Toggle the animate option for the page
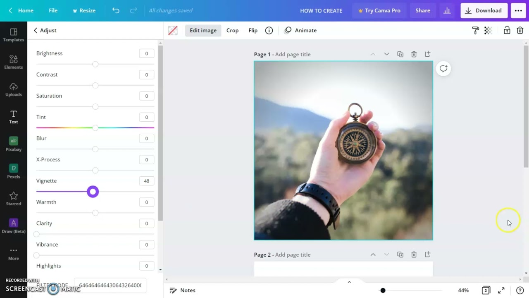 pyautogui.click(x=300, y=30)
